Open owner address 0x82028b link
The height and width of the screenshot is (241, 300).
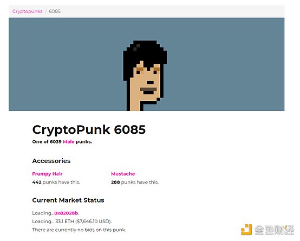(66, 213)
